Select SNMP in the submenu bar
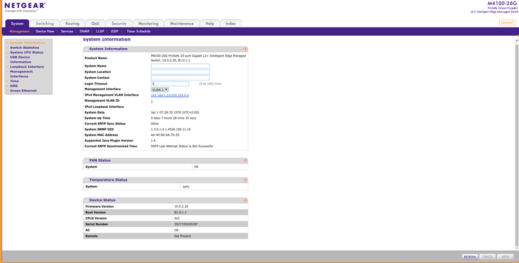The height and width of the screenshot is (263, 519). tap(84, 31)
